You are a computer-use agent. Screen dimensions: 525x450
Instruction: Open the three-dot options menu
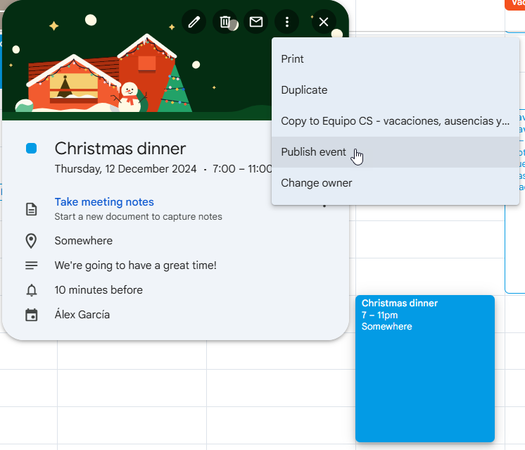(x=287, y=22)
